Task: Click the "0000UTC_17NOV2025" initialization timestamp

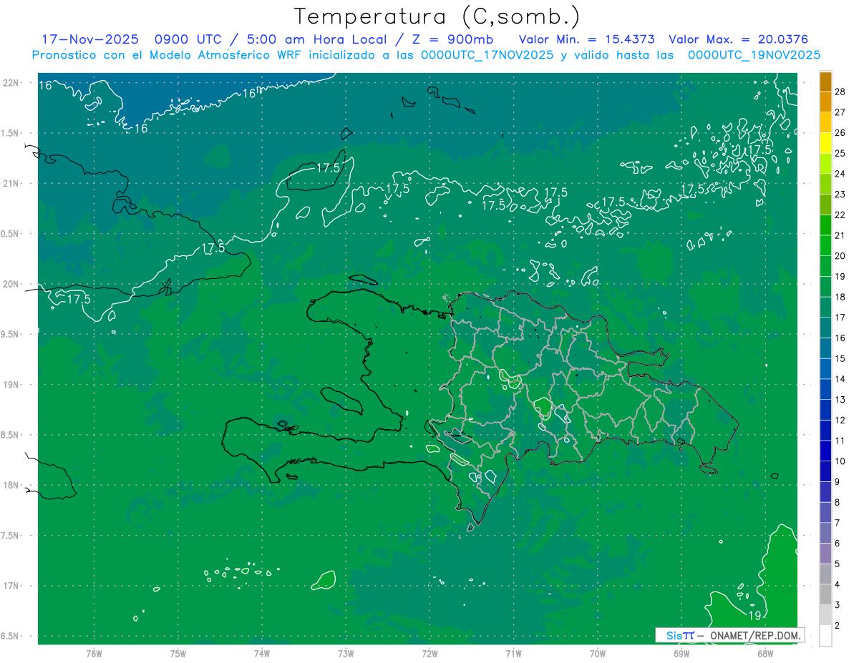Action: coord(487,54)
